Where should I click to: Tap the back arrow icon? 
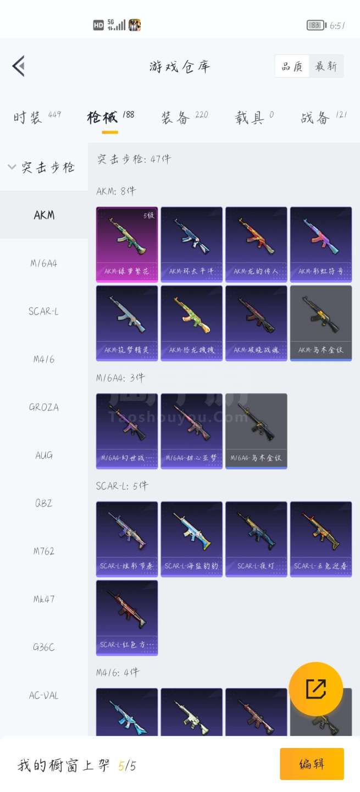pos(18,66)
